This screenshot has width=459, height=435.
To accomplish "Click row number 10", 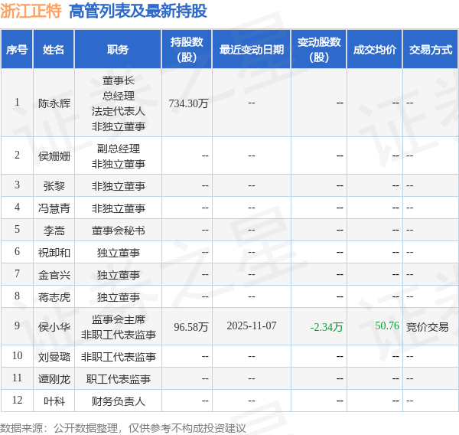I will pyautogui.click(x=17, y=355).
